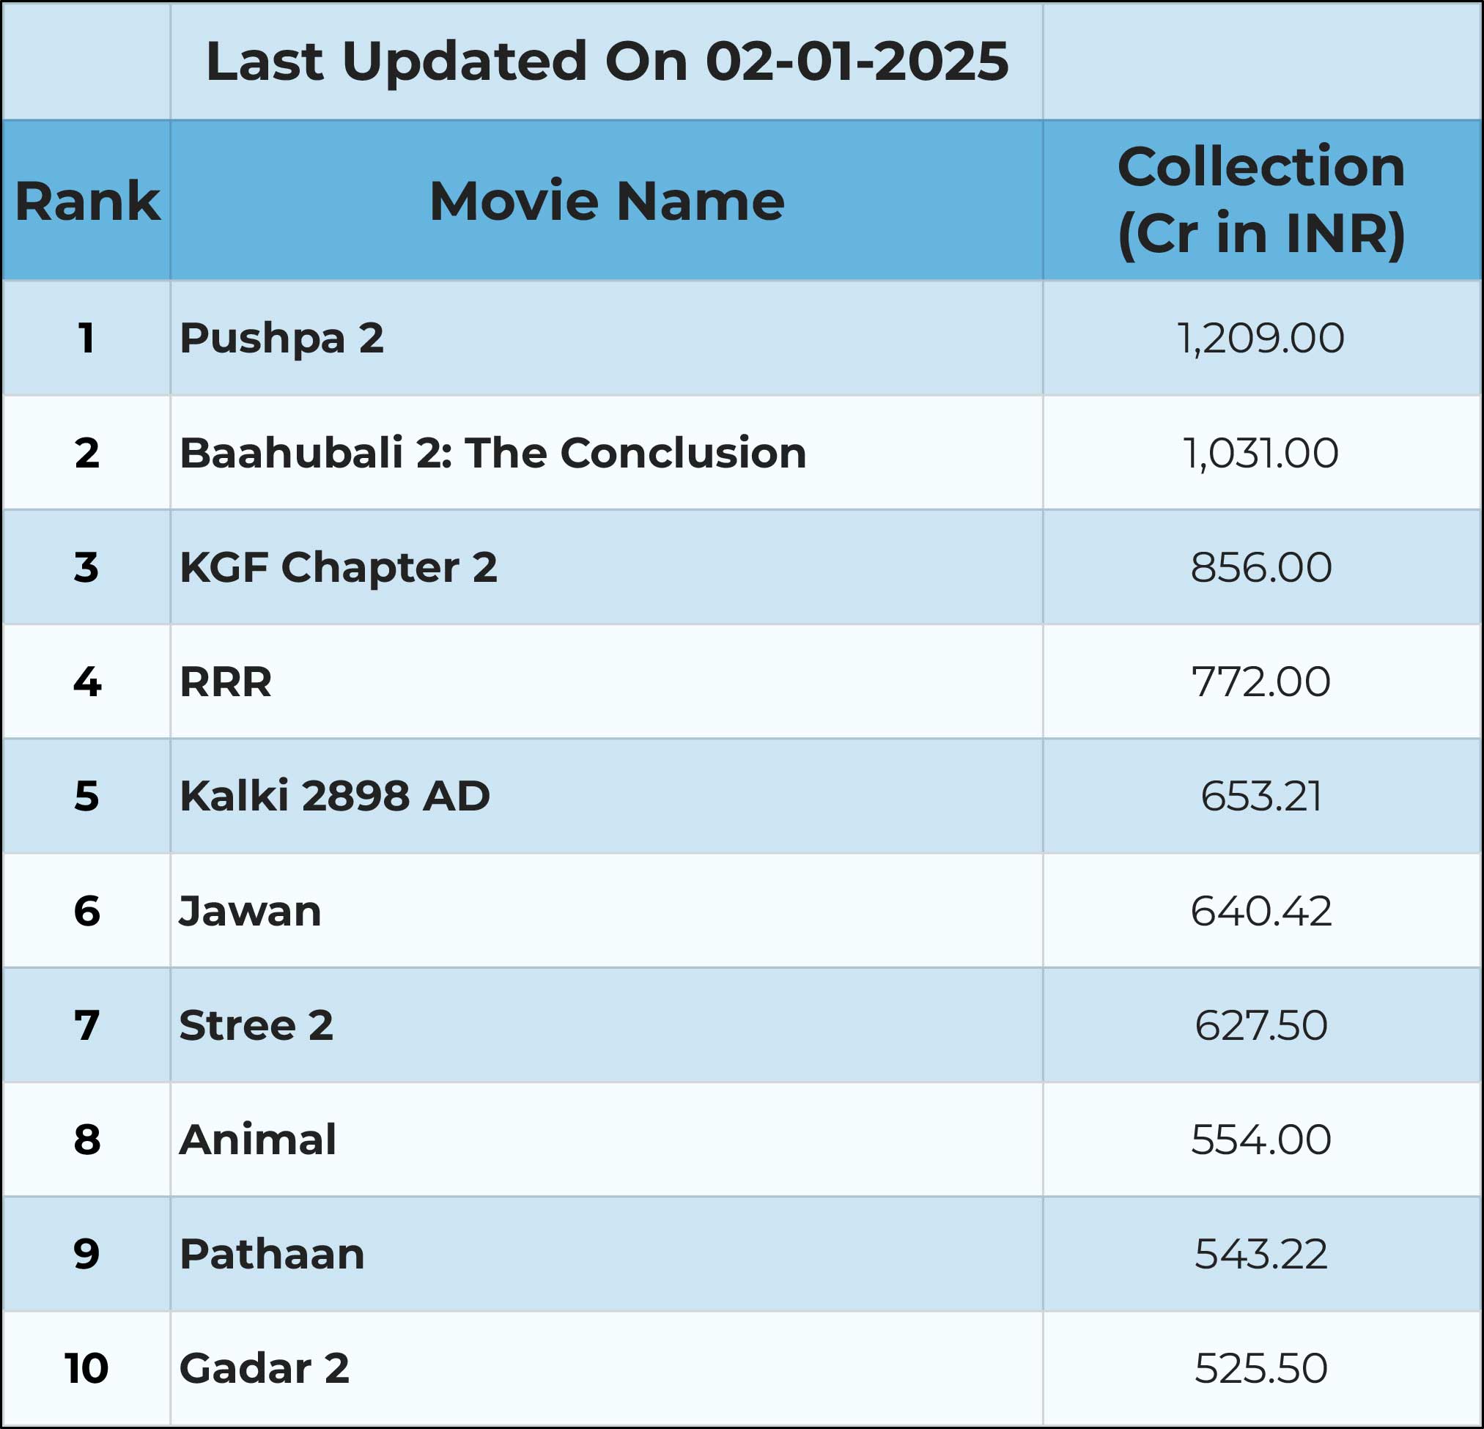Screen dimensions: 1484x1429
Task: Click the Pathaan movie cell
Action: [607, 1254]
